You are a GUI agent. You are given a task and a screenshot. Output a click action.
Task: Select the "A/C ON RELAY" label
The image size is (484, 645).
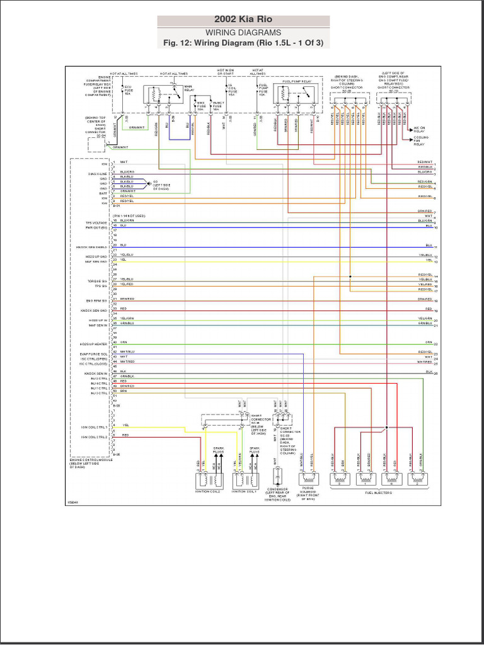point(420,130)
